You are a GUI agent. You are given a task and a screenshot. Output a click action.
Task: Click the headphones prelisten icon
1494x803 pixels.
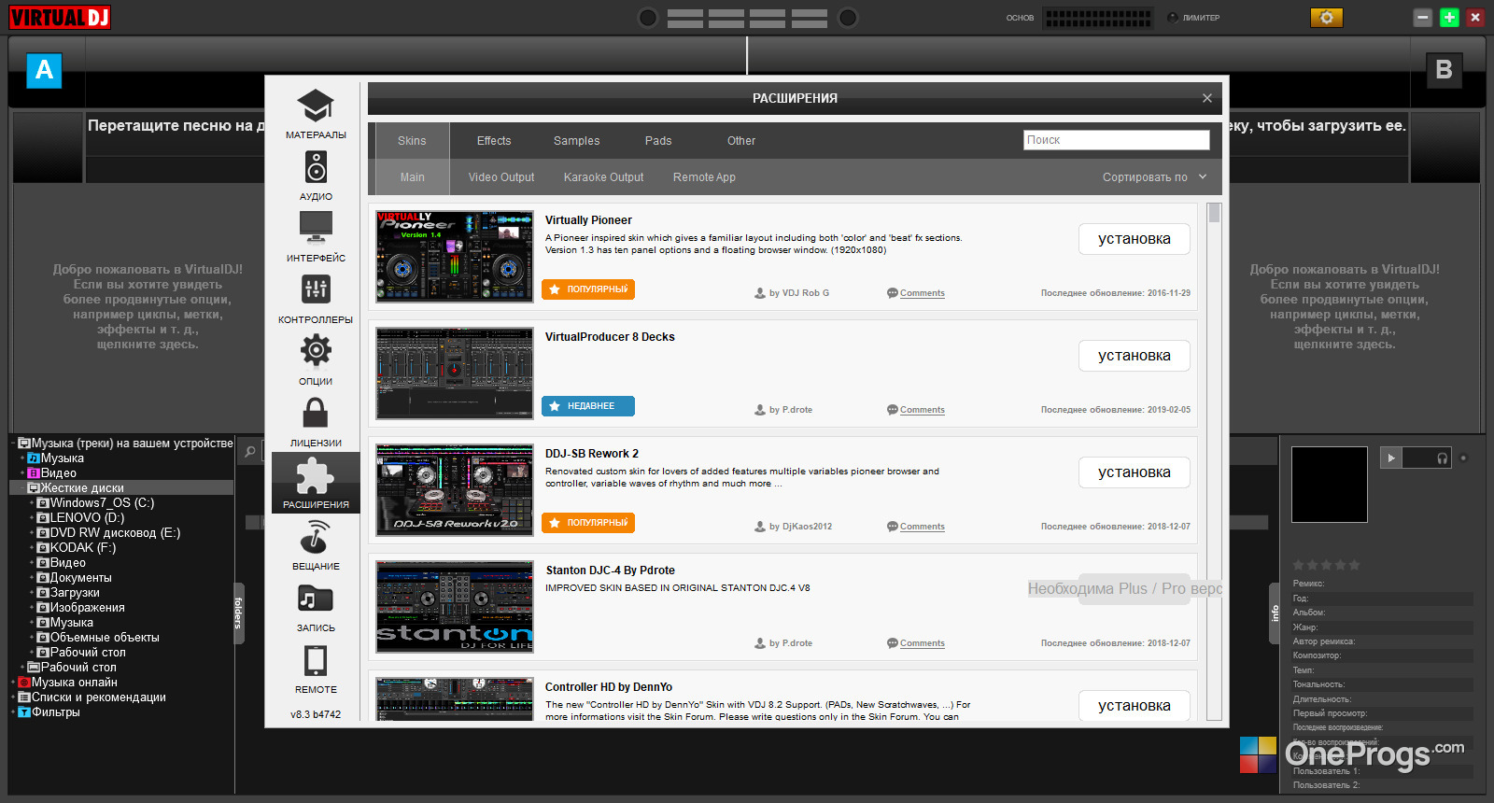pos(1443,458)
